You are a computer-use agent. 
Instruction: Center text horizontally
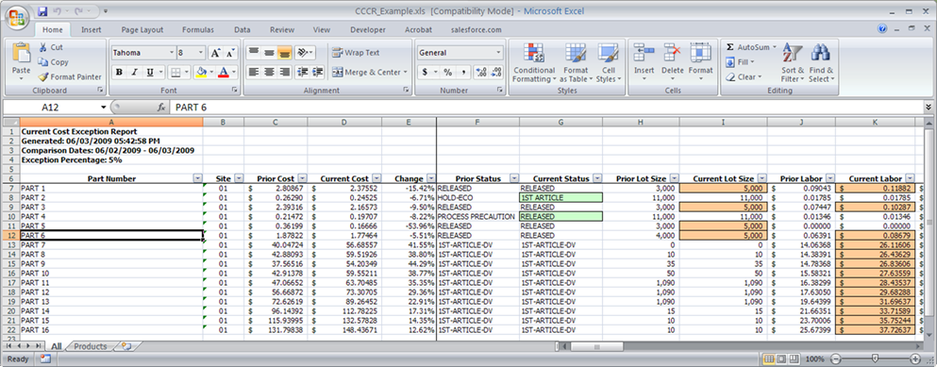[270, 73]
